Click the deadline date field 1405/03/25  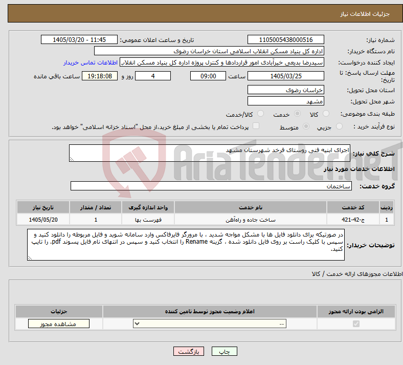pos(285,76)
